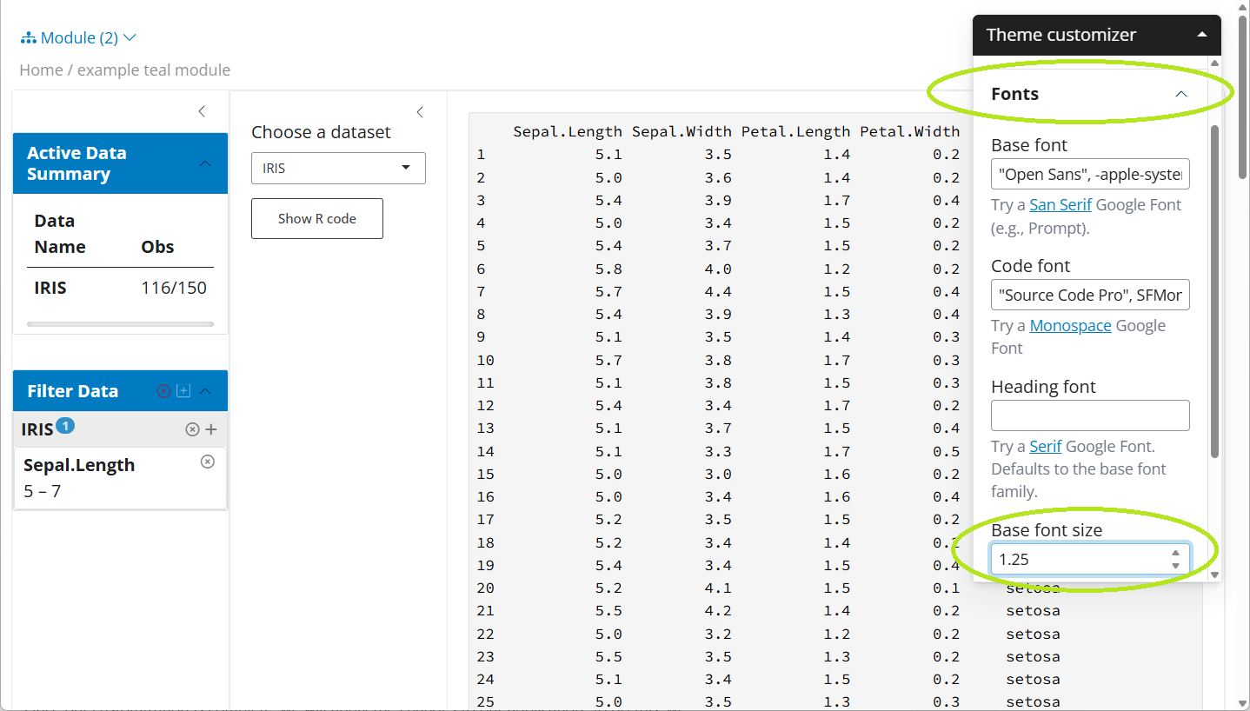
Task: Minimize the Theme customizer panel
Action: click(1201, 35)
